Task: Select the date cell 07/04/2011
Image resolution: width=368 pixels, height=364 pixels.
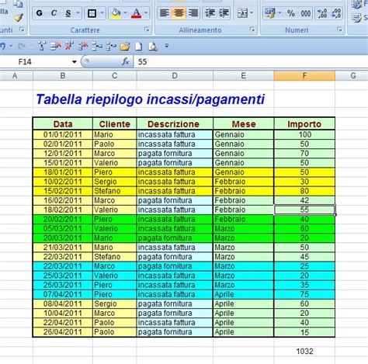Action: (x=63, y=294)
